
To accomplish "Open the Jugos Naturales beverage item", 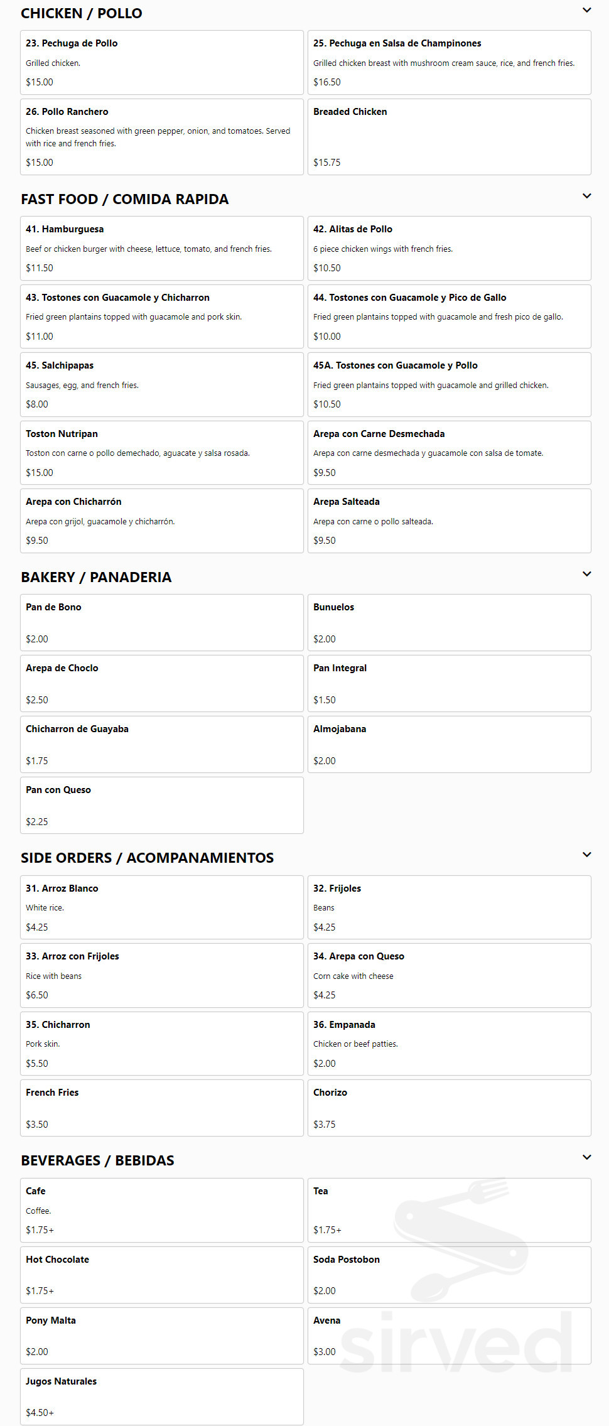I will click(162, 1397).
